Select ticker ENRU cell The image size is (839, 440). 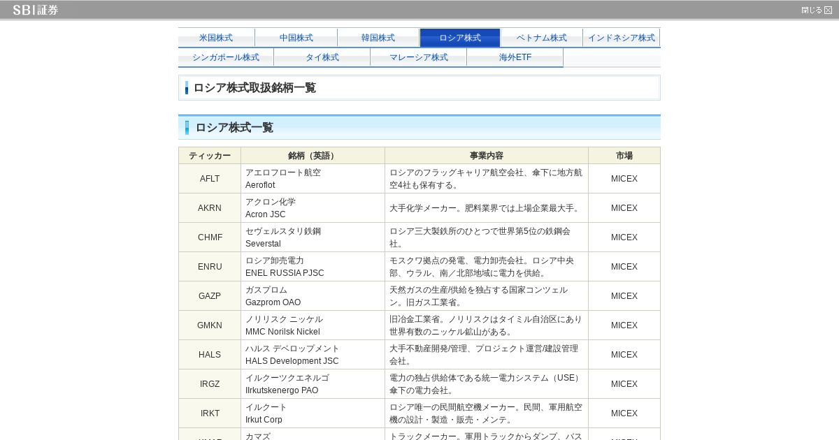pos(210,267)
